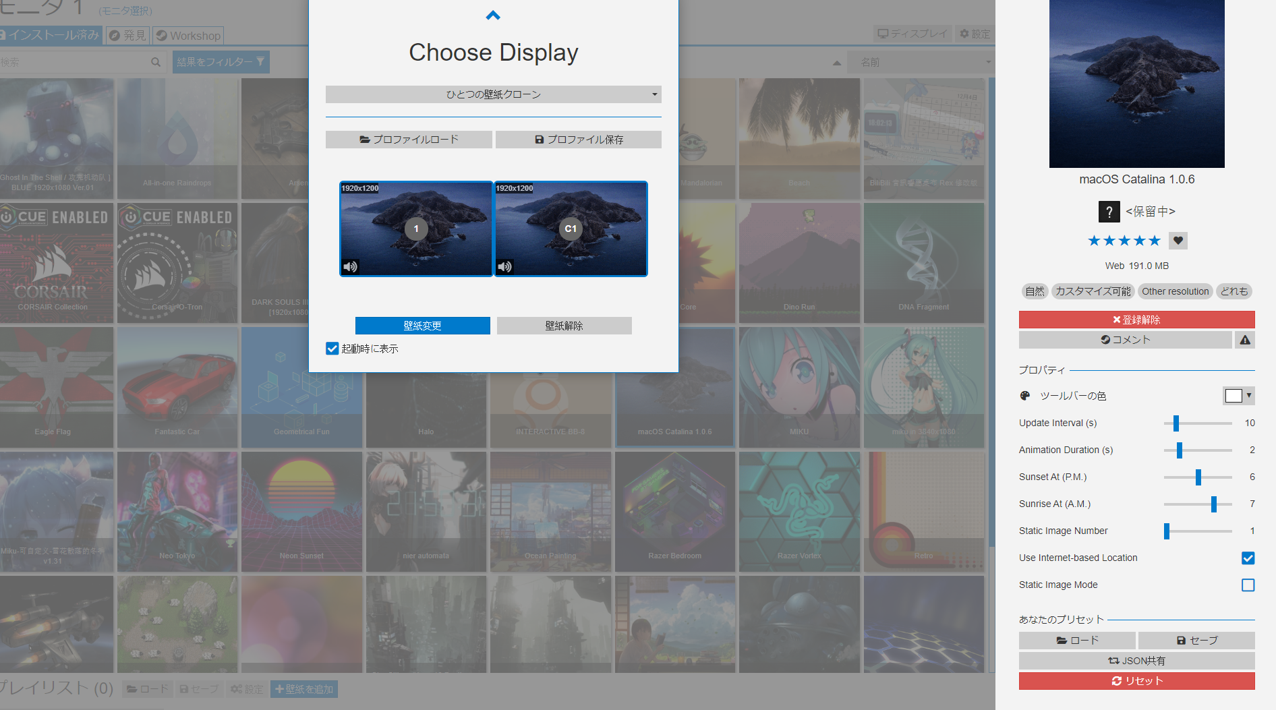1276x710 pixels.
Task: Click the red 登録解除 button
Action: 1136,320
